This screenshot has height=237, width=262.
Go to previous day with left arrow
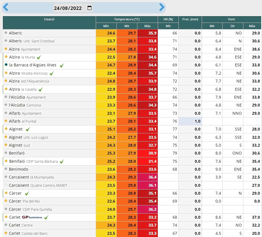pyautogui.click(x=5, y=7)
